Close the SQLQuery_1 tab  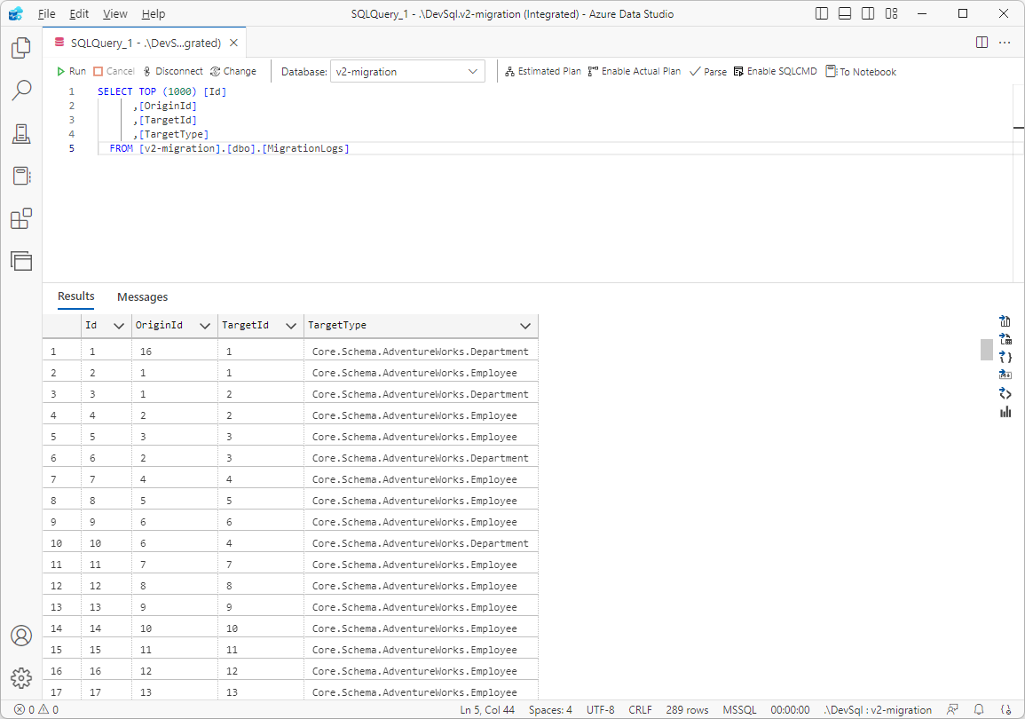coord(233,43)
